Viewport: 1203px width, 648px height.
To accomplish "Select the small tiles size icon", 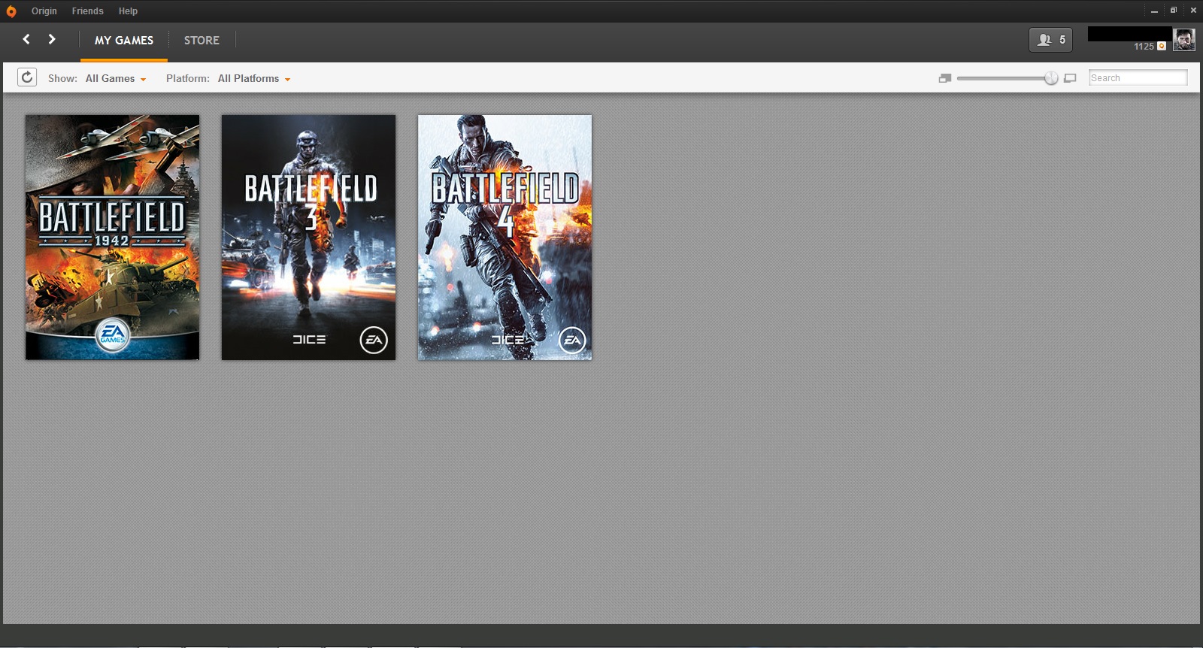I will click(945, 78).
